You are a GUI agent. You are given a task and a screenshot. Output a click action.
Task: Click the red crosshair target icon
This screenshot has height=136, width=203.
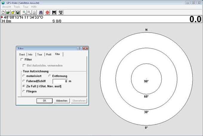(47, 13)
